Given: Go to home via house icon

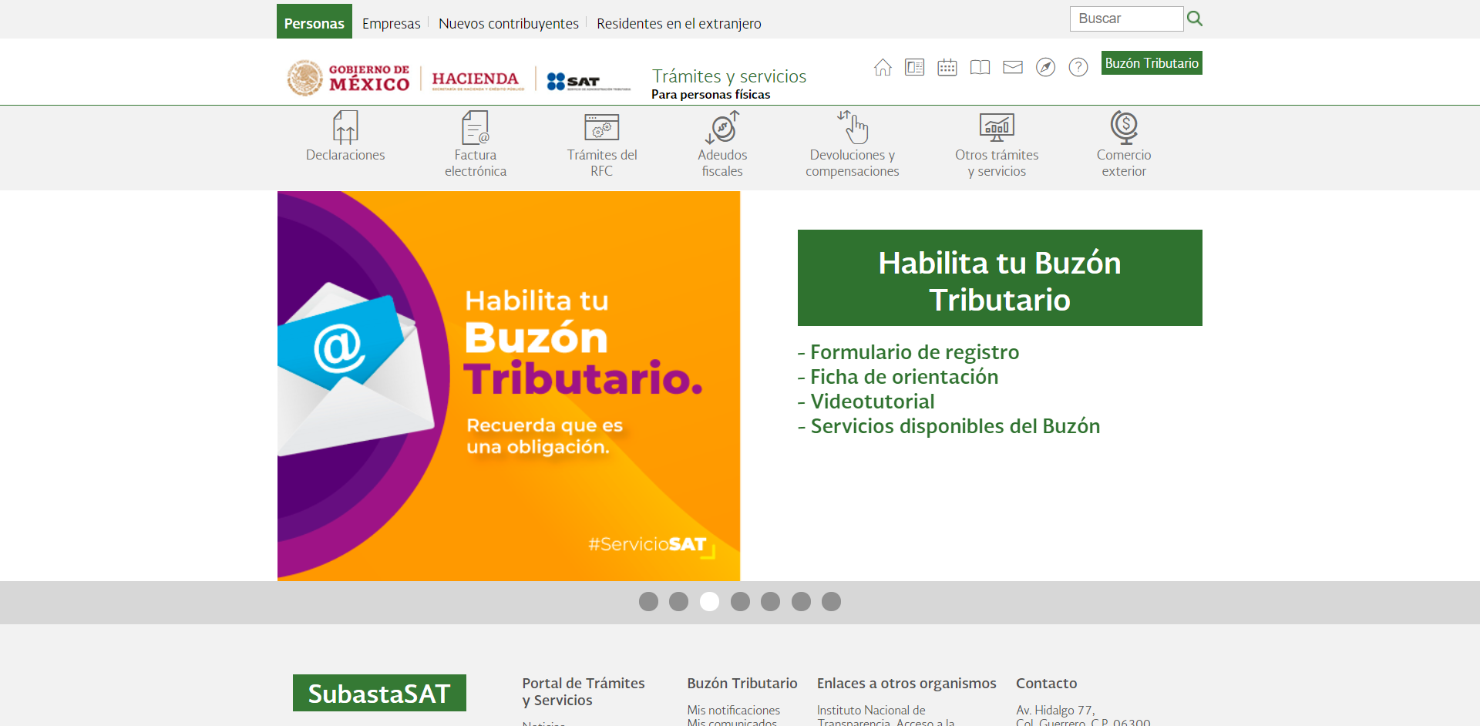Looking at the screenshot, I should tap(883, 67).
